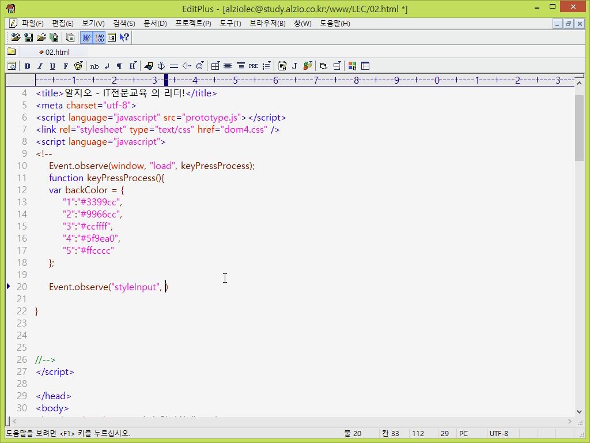
Task: Click line number 22 in the gutter
Action: (22, 311)
